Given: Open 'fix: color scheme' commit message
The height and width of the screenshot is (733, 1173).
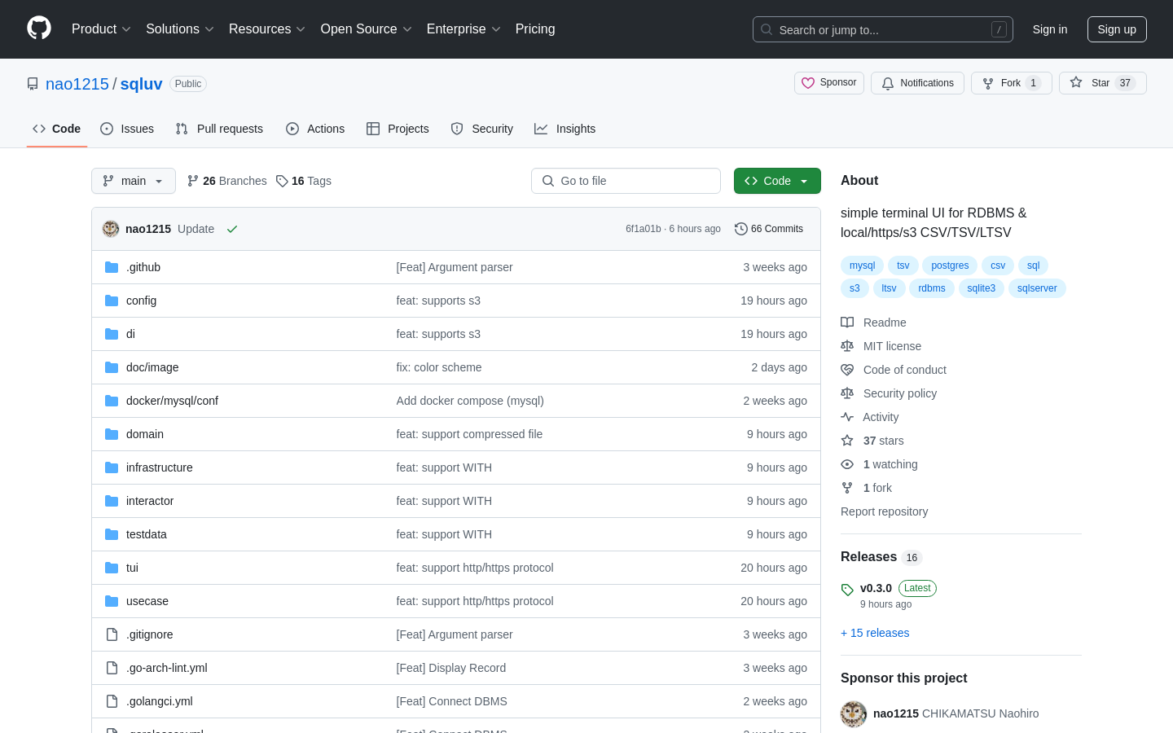Looking at the screenshot, I should click(439, 367).
